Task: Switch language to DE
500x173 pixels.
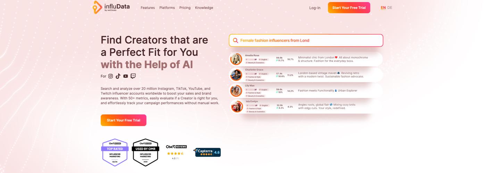Action: click(390, 8)
